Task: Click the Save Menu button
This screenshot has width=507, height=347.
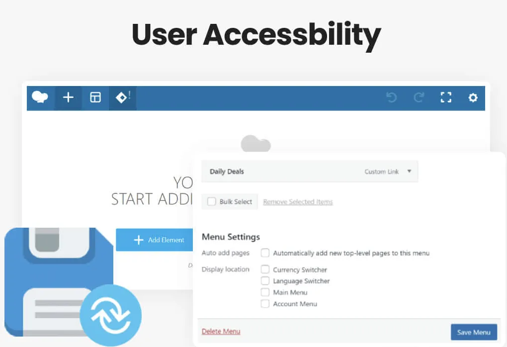Action: coord(474,332)
